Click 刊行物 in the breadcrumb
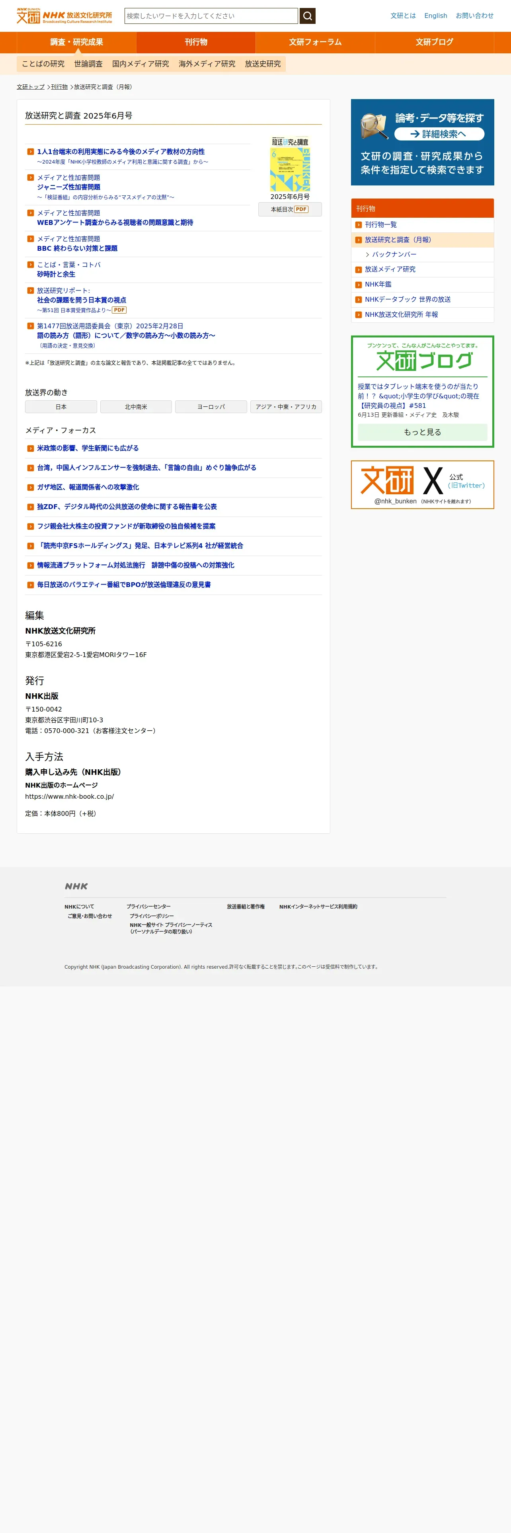The image size is (511, 1533). click(x=59, y=87)
